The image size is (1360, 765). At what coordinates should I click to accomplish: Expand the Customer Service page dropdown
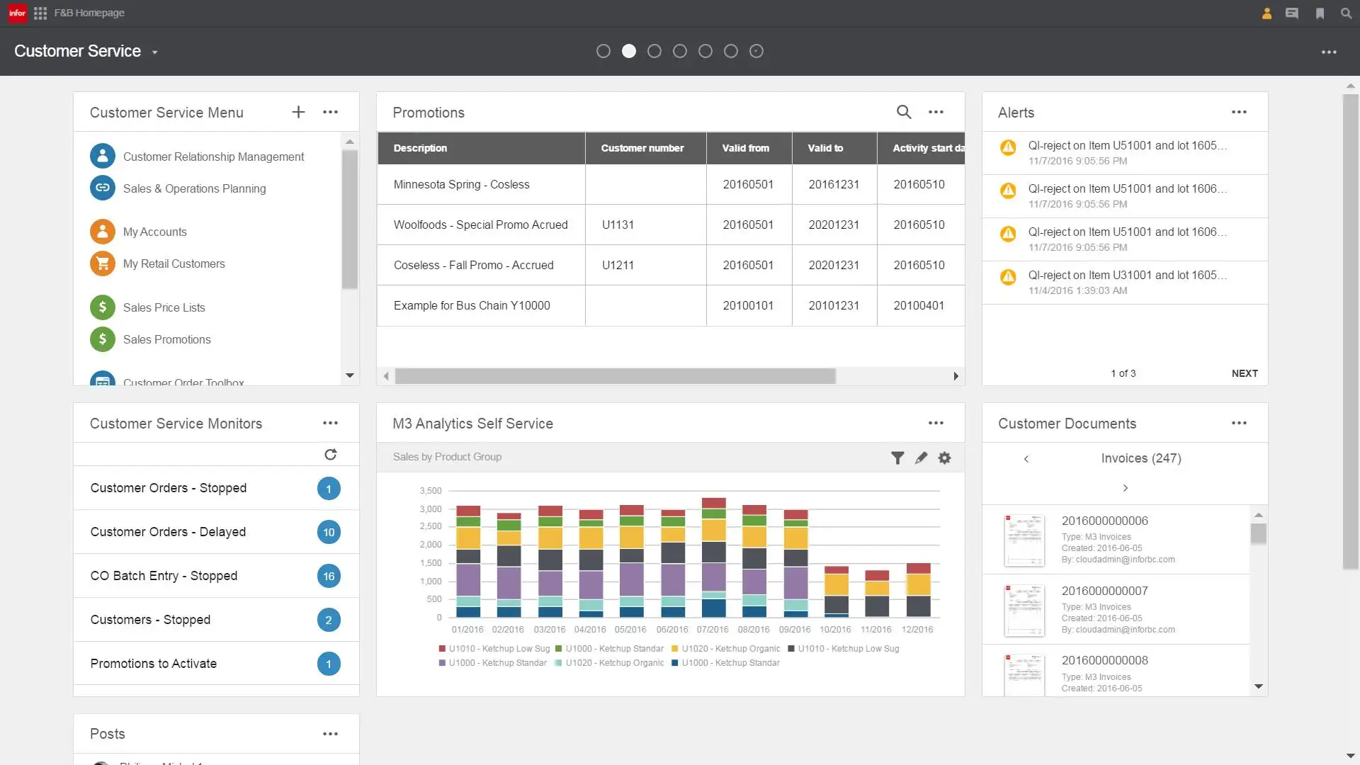[x=154, y=52]
